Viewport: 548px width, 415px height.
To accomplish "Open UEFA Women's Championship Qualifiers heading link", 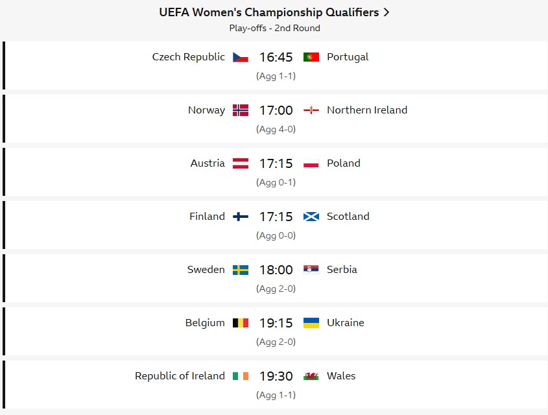I will click(268, 12).
